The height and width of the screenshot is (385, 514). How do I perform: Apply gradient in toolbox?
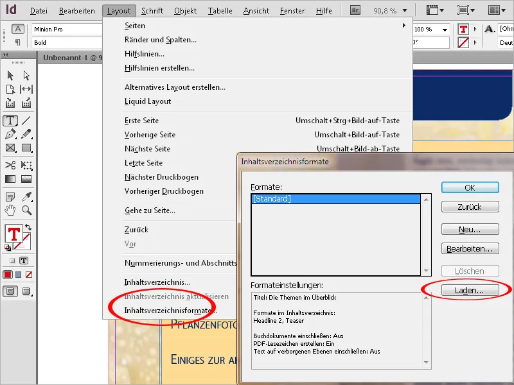pyautogui.click(x=19, y=275)
